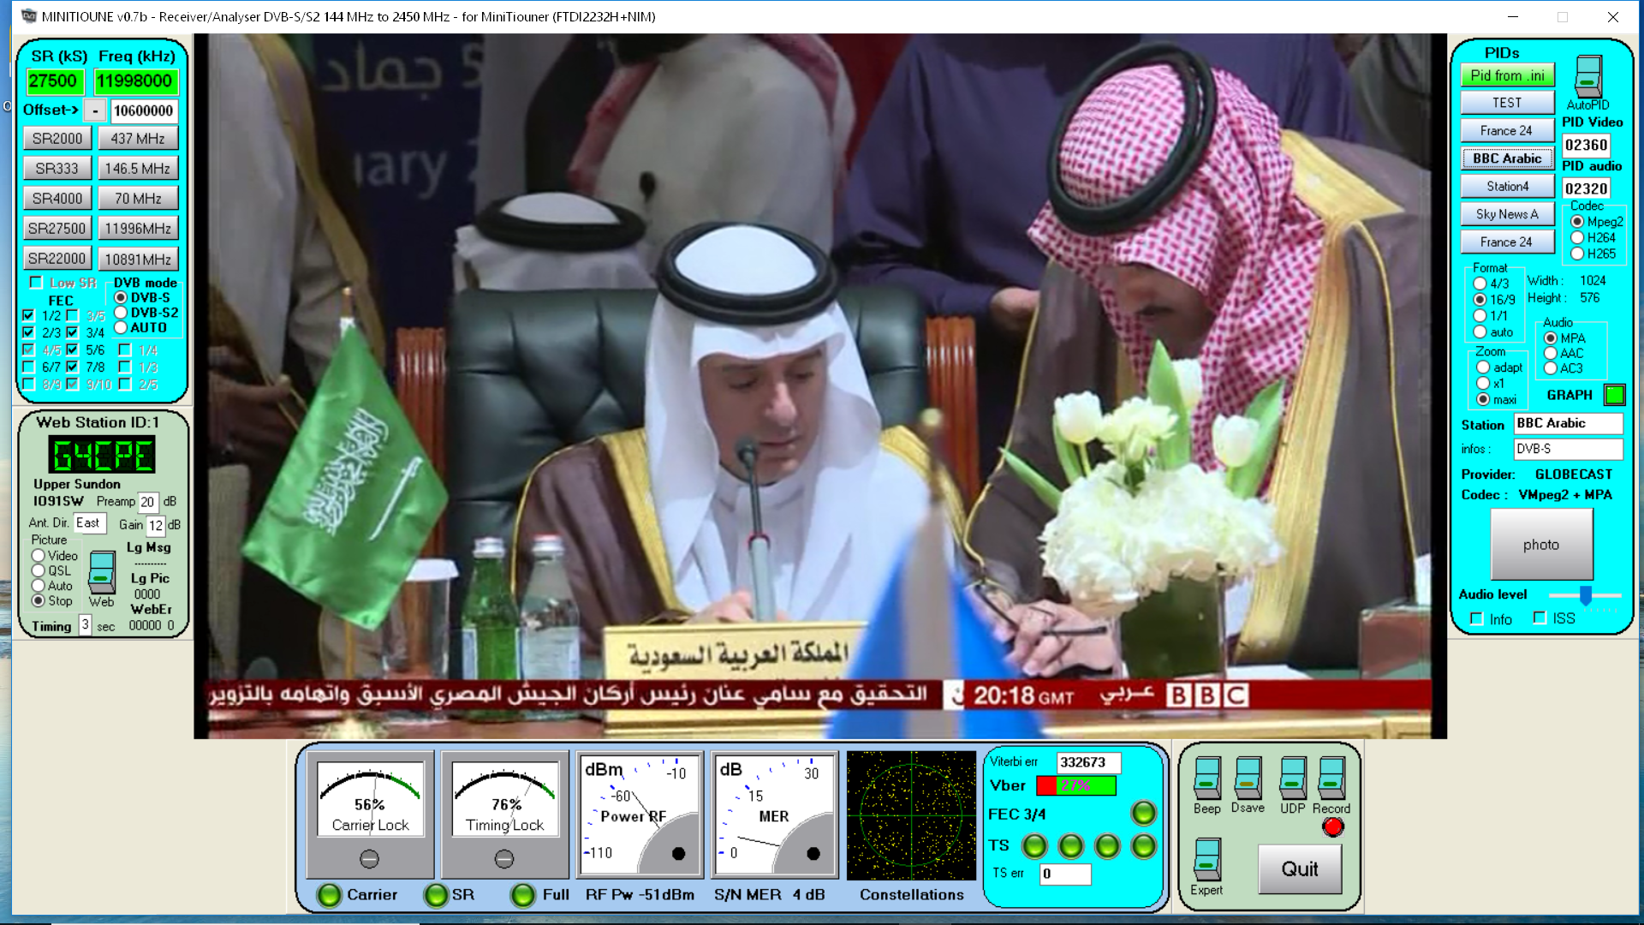Click the Carrier green LED
Viewport: 1644px width, 925px height.
pos(329,895)
